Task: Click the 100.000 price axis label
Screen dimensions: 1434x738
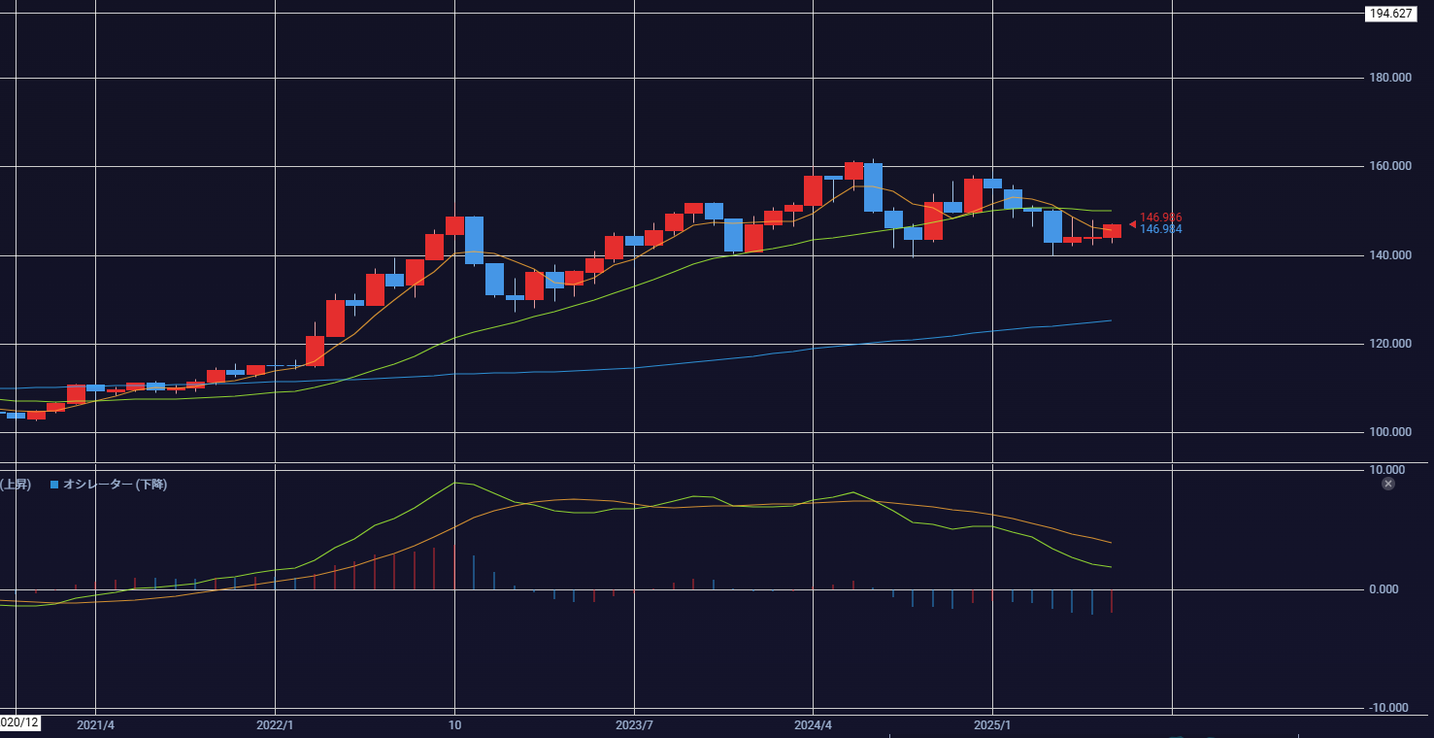Action: point(1391,432)
